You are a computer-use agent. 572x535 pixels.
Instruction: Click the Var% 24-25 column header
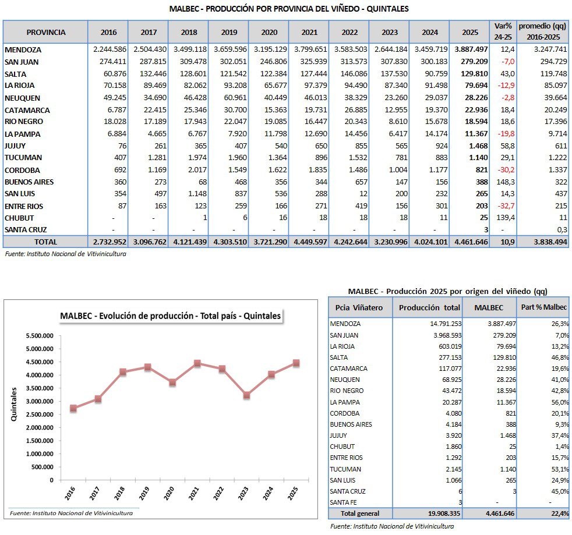(x=503, y=31)
